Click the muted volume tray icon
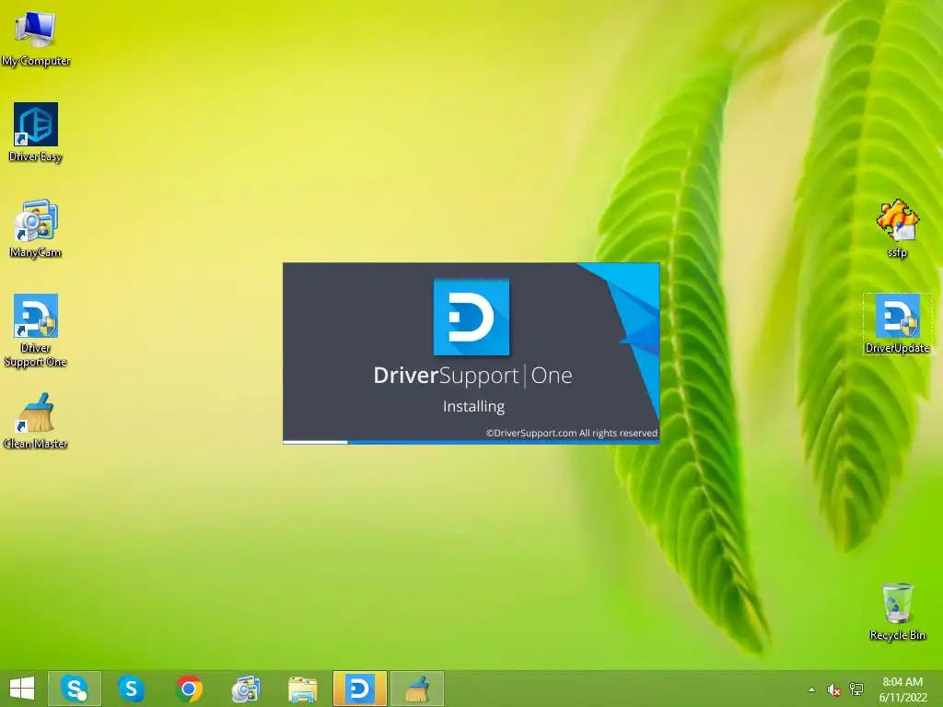Screen dimensions: 943x707 [x=833, y=690]
